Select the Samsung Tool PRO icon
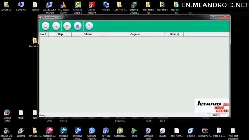This screenshot has width=249, height=140. [x=92, y=133]
